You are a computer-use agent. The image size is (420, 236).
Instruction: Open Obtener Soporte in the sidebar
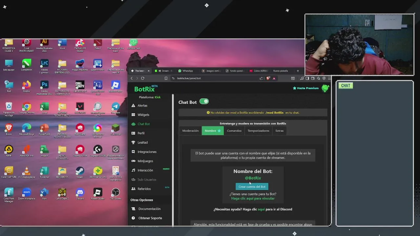147,218
